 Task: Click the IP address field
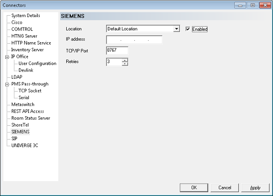134,40
